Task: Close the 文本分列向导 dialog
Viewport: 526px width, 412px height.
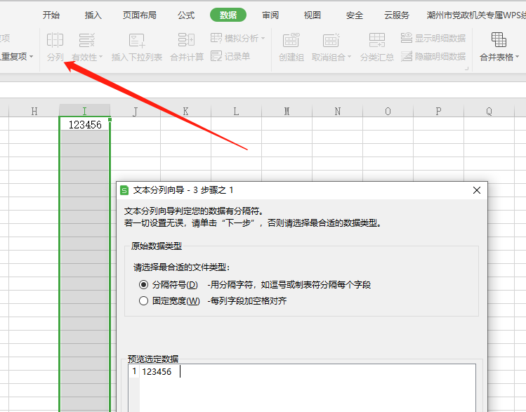Action: tap(477, 190)
